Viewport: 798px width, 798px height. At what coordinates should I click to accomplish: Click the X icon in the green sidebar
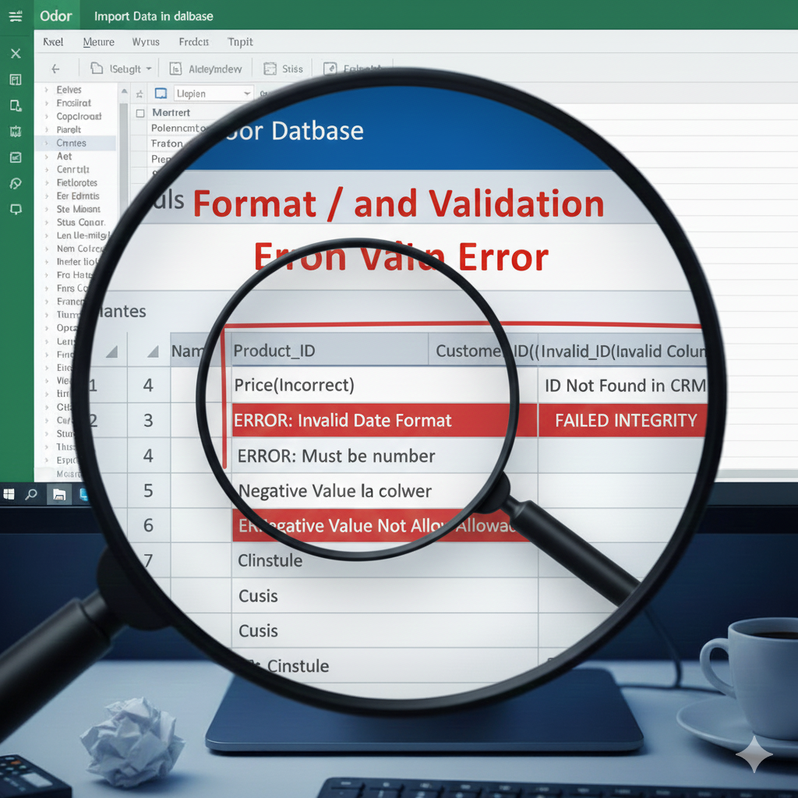click(x=16, y=54)
